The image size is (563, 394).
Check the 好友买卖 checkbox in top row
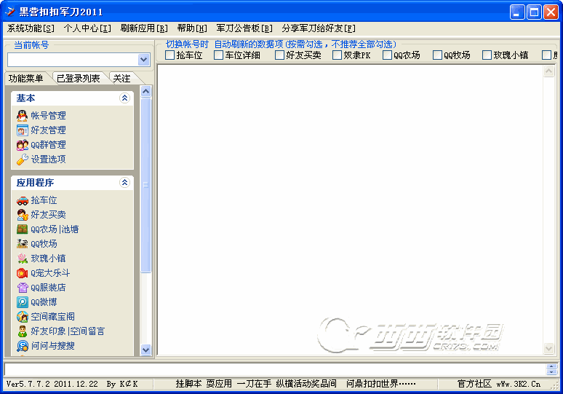(x=279, y=55)
